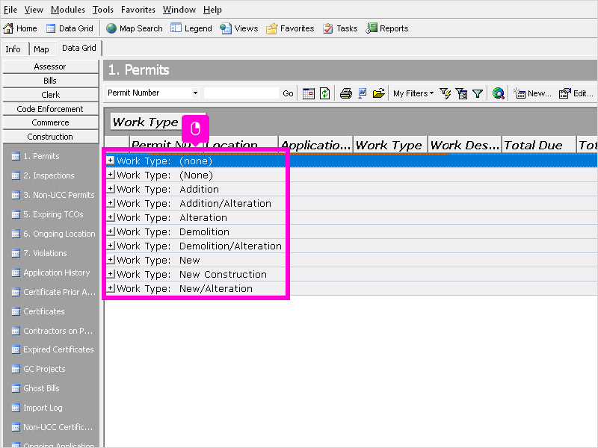
Task: Expand the Work Type: (None) capitalized group
Action: point(110,175)
